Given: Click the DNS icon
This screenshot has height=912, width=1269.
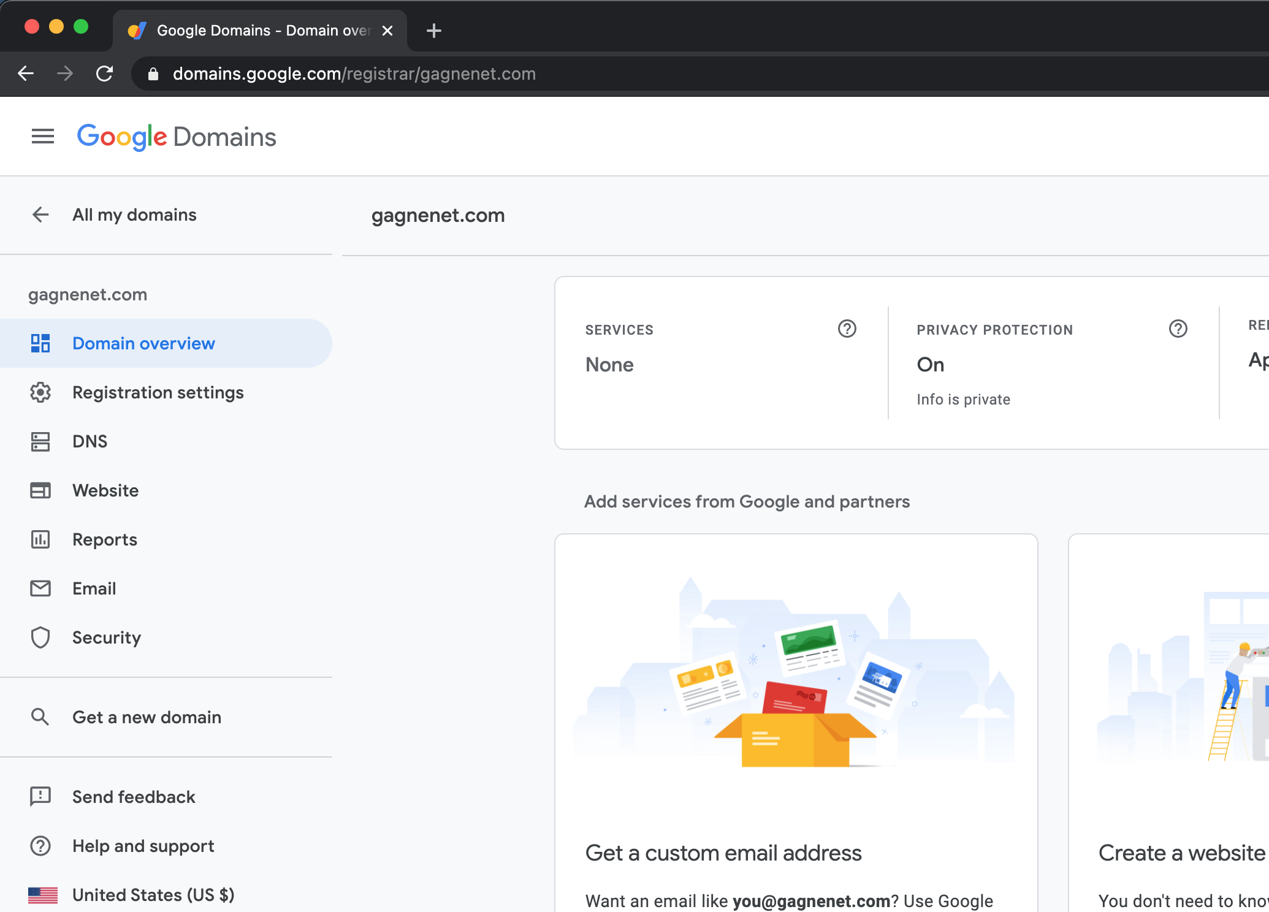Looking at the screenshot, I should point(39,441).
